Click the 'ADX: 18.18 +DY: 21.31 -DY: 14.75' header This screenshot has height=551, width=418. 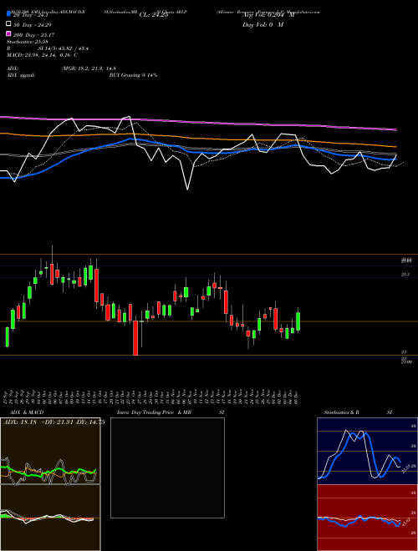[54, 422]
